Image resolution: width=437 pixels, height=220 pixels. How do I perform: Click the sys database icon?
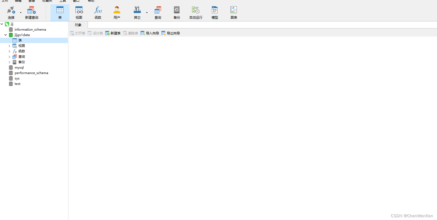point(11,78)
